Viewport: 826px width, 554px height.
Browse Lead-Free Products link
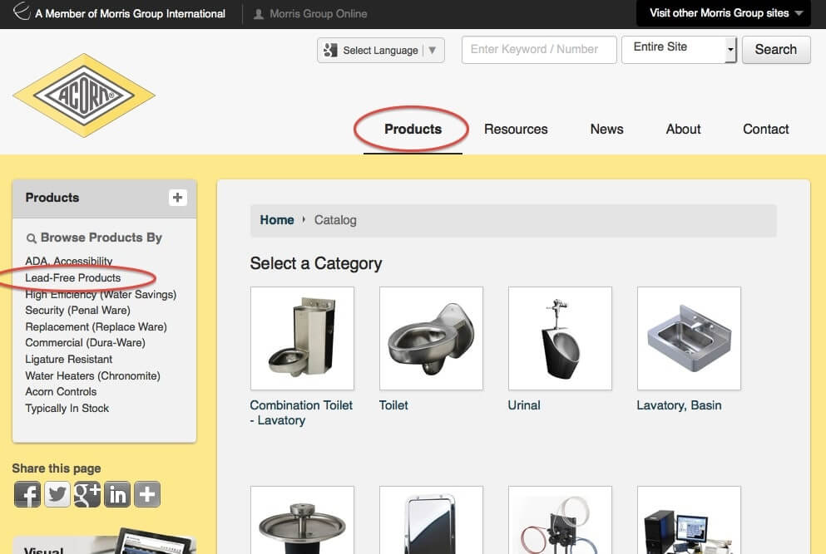coord(73,277)
